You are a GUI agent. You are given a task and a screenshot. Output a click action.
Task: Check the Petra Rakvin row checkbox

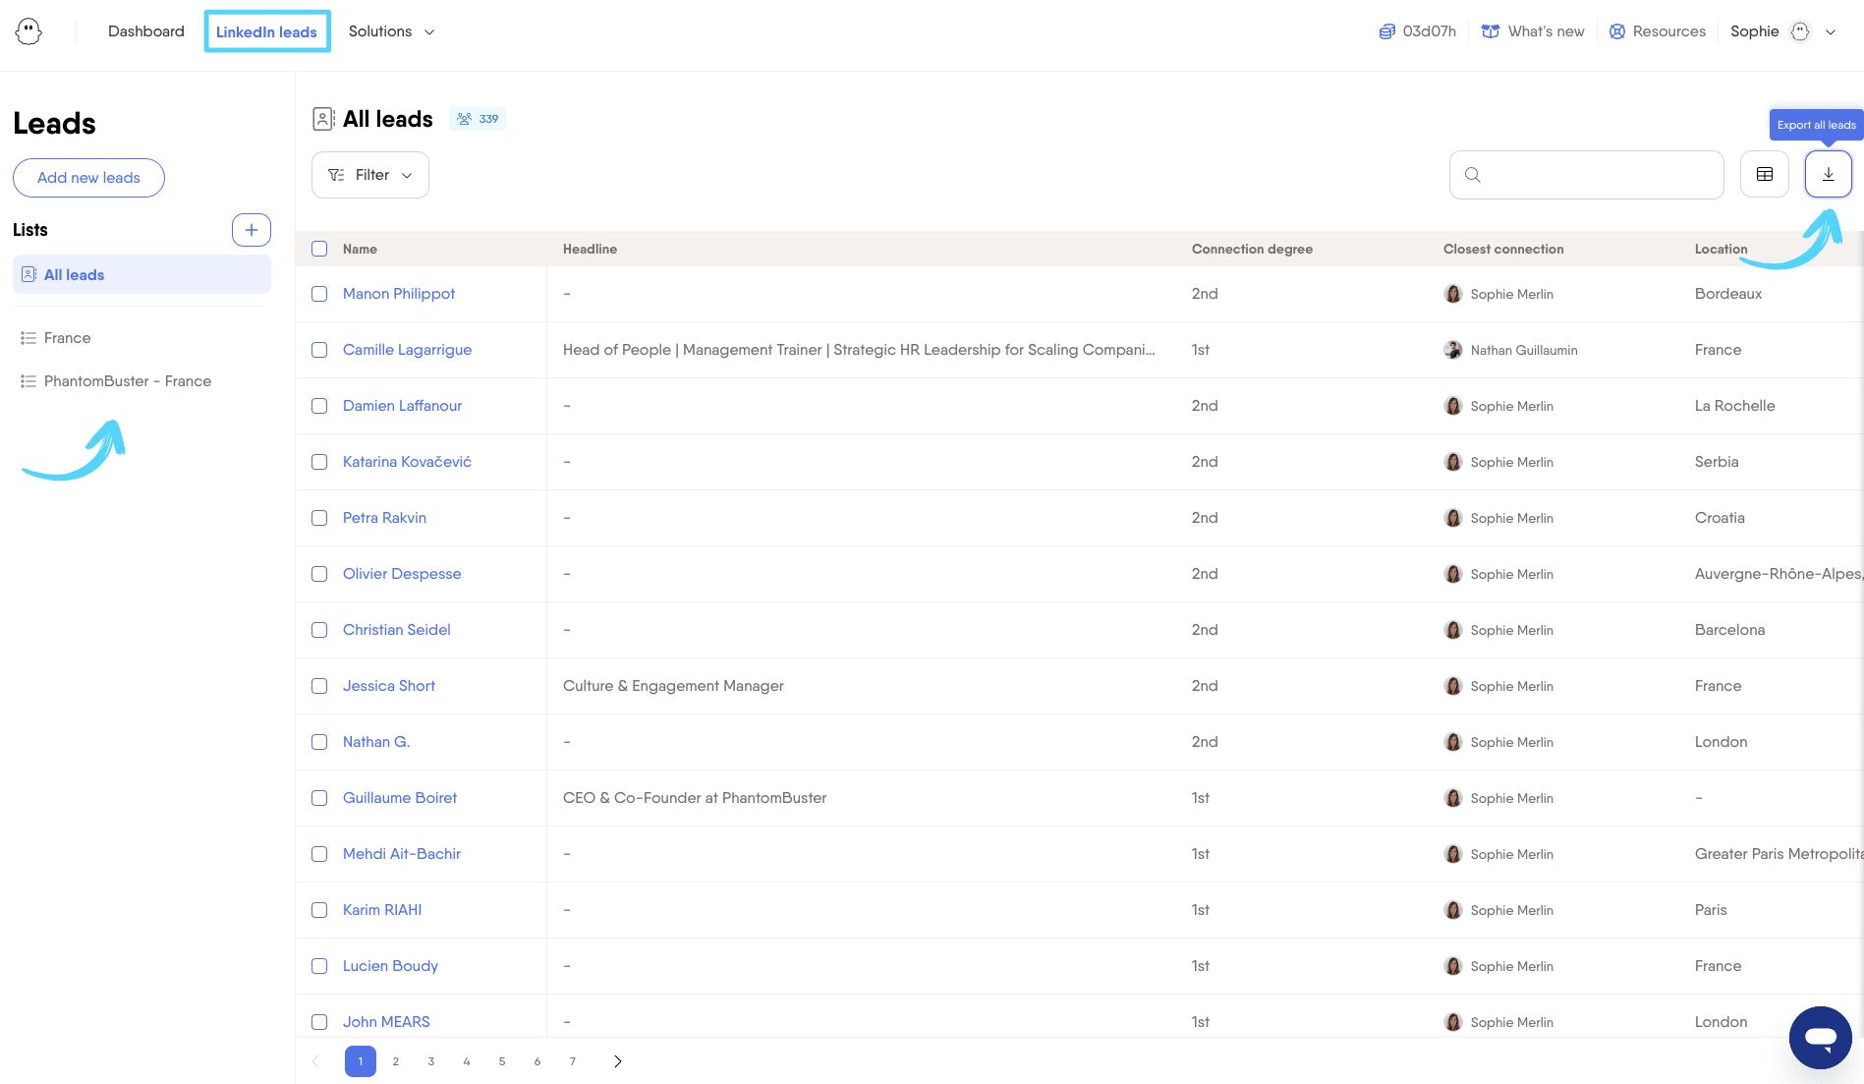[x=319, y=518]
